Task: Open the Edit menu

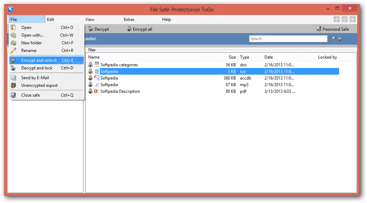Action: point(51,20)
